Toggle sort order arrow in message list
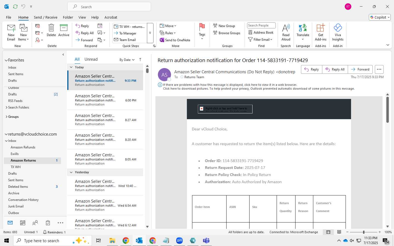 (x=140, y=60)
